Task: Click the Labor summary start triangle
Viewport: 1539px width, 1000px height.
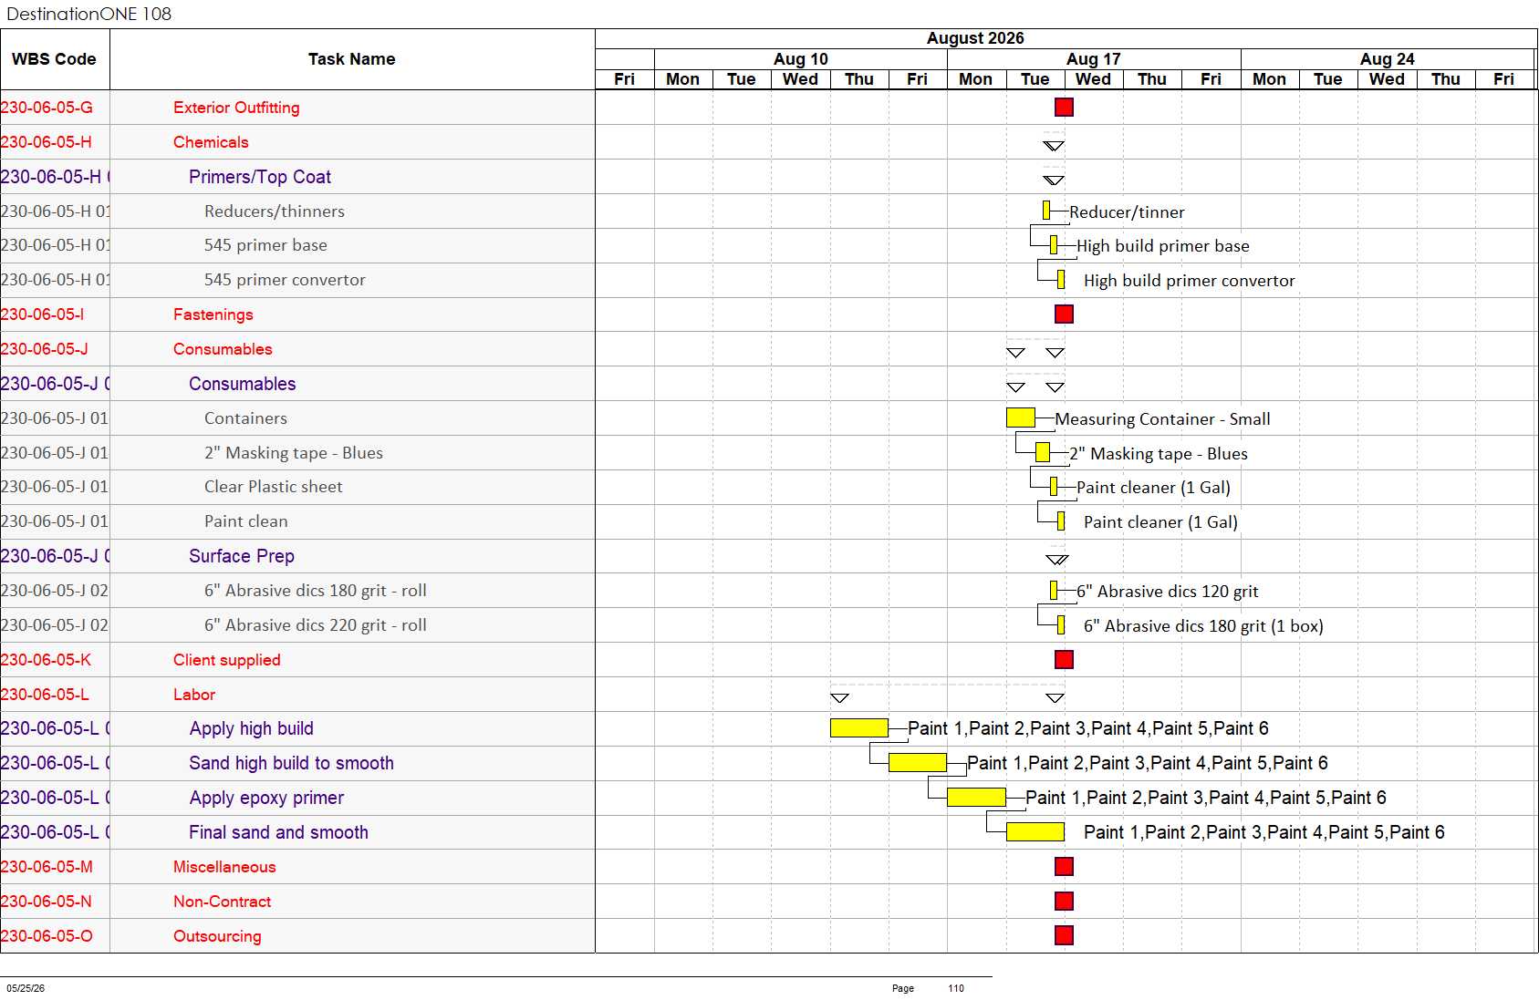Action: point(840,698)
